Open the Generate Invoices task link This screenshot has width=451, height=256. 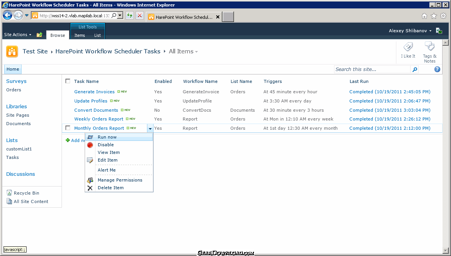(x=94, y=92)
